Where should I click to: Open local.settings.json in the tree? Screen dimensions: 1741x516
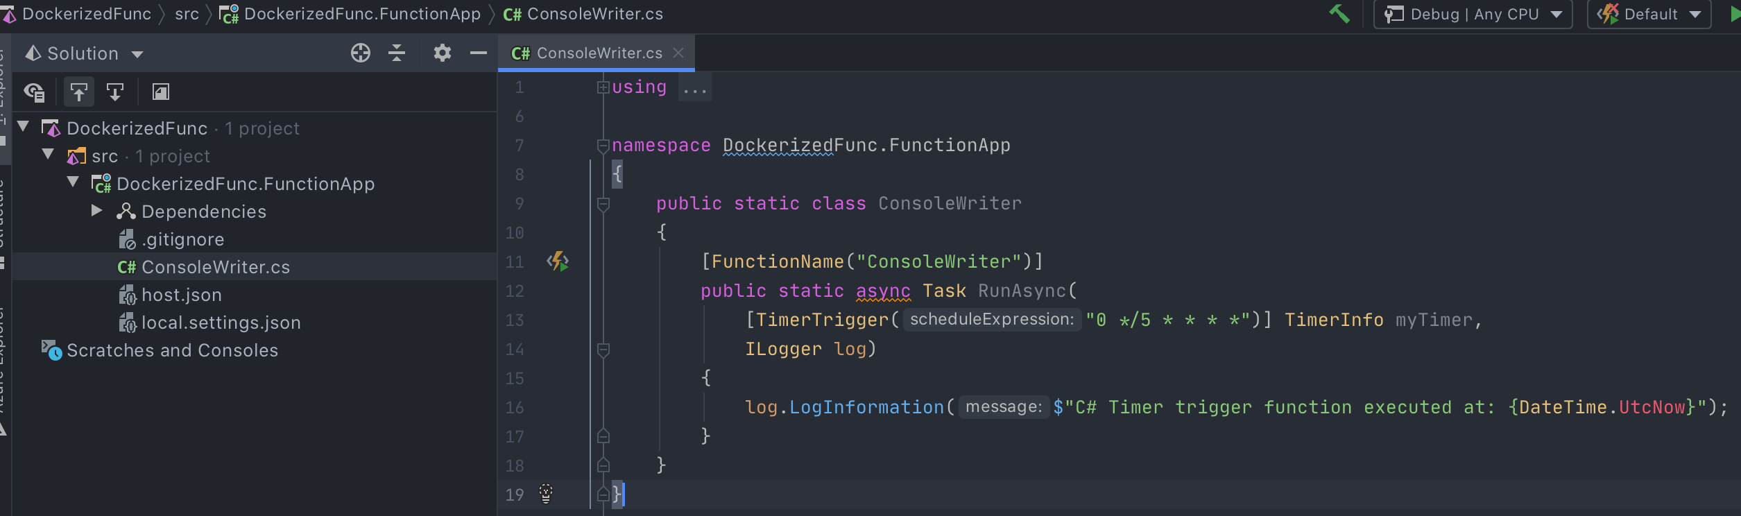221,322
